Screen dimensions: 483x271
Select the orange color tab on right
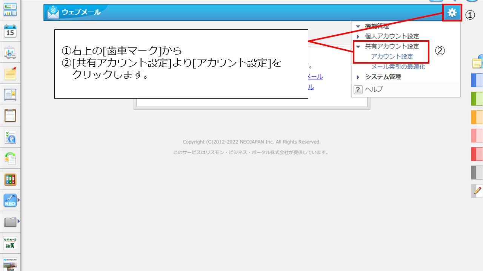coord(477,117)
